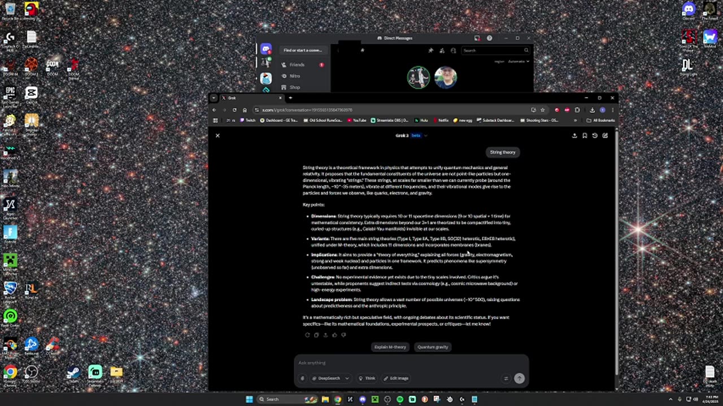723x406 pixels.
Task: Open the Netflix bookmark
Action: tap(441, 120)
